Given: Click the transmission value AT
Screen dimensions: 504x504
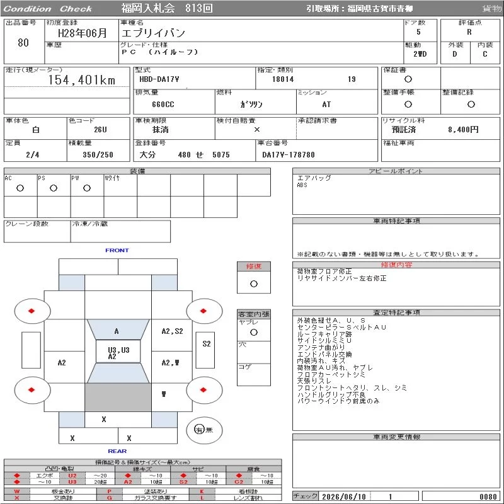Looking at the screenshot, I should pyautogui.click(x=326, y=105).
